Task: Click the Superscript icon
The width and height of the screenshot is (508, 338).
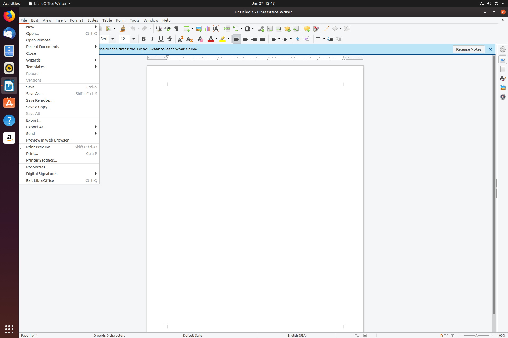Action: [180, 39]
